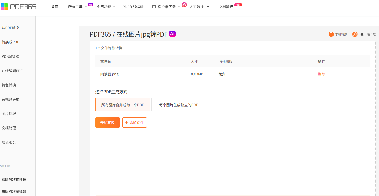
Task: Go to the 首页 menu item
Action: 55,7
